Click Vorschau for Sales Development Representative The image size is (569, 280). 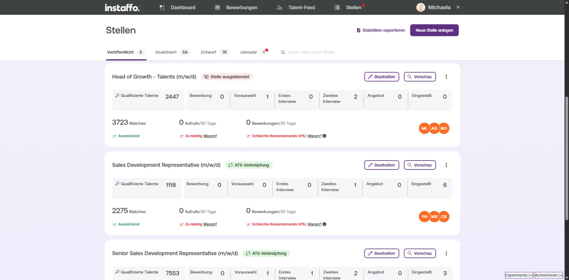[x=420, y=165]
